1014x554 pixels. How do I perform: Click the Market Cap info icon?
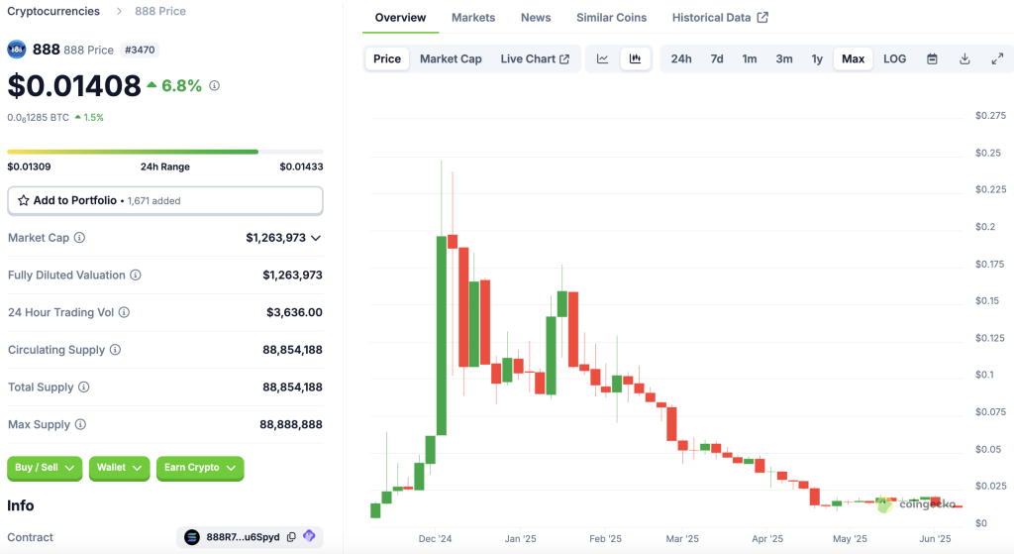pyautogui.click(x=79, y=238)
